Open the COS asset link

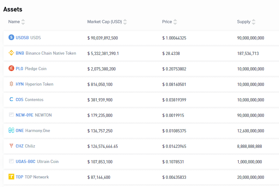click(x=19, y=100)
